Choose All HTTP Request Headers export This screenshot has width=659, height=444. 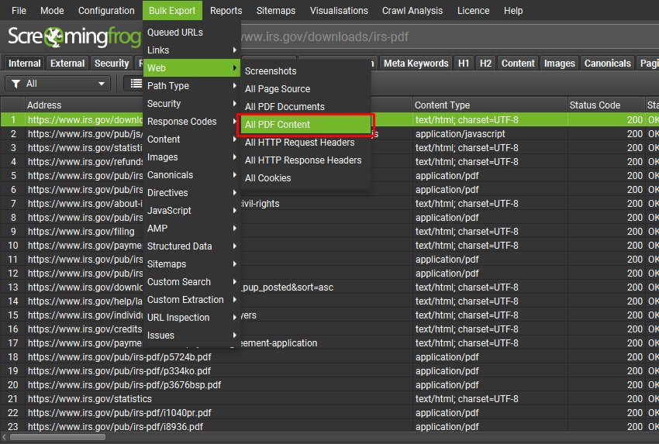(x=306, y=143)
